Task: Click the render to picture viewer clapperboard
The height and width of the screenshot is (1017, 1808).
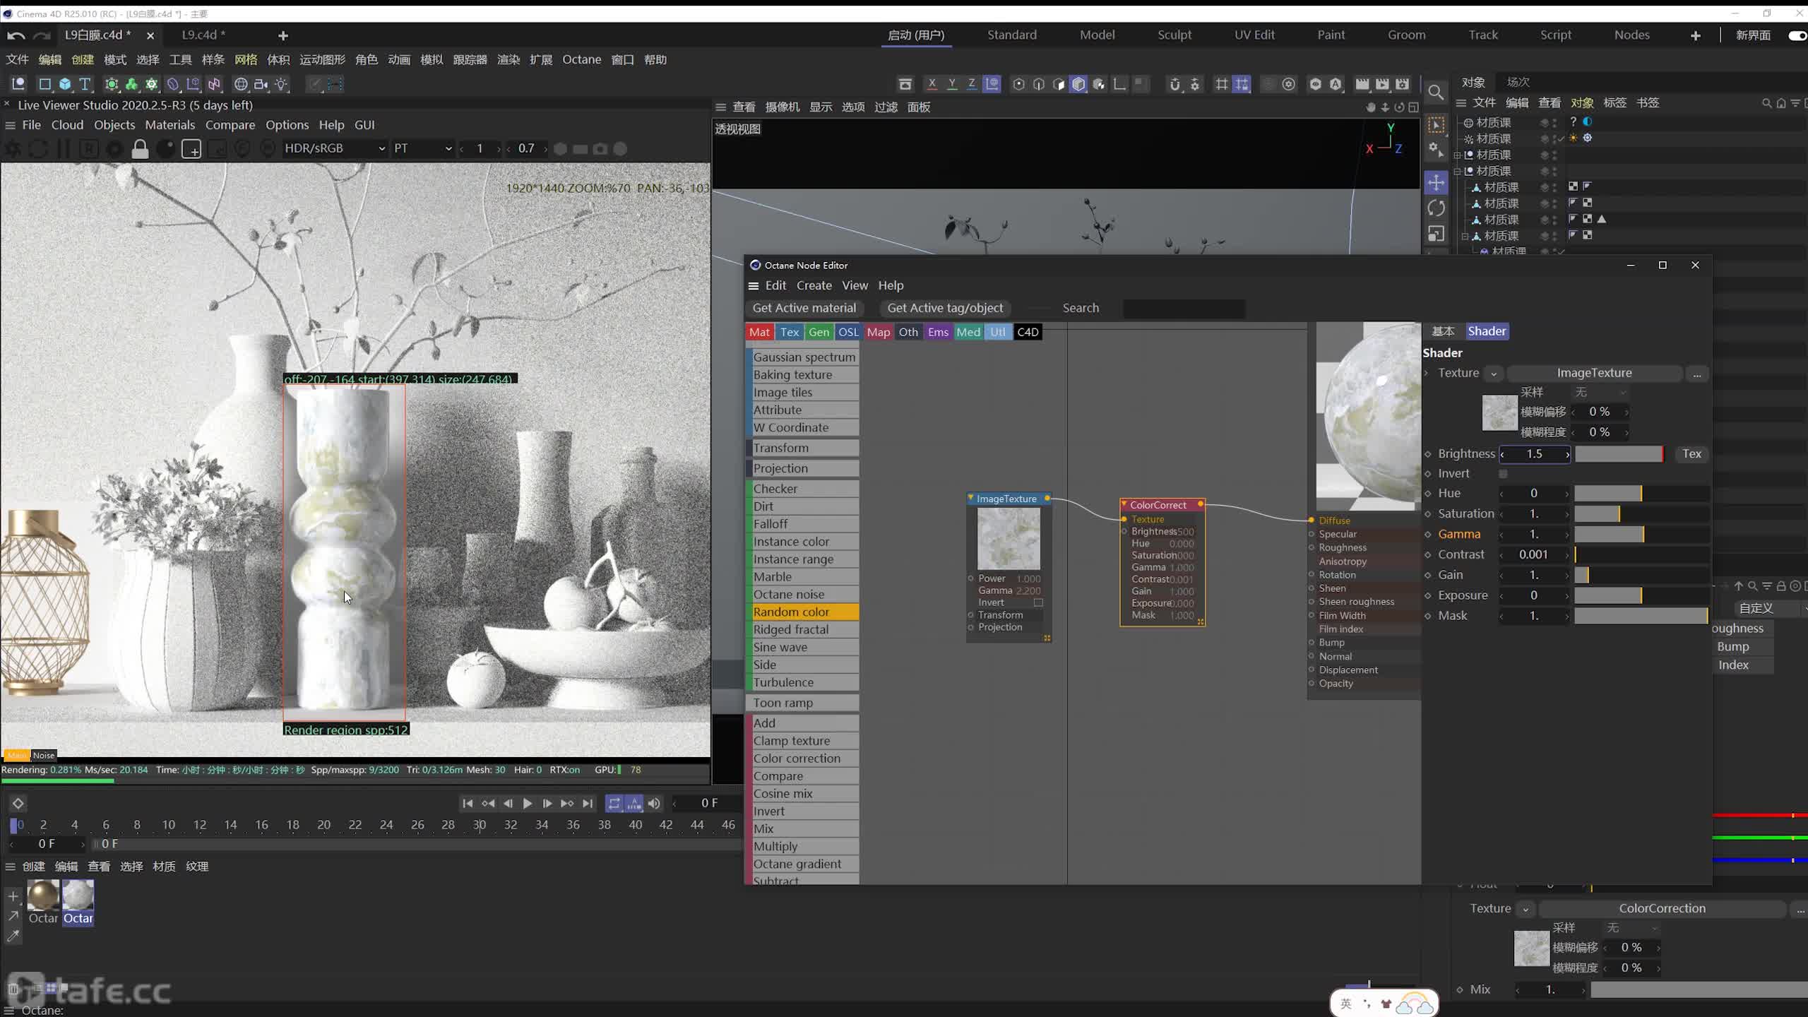Action: tap(1382, 84)
